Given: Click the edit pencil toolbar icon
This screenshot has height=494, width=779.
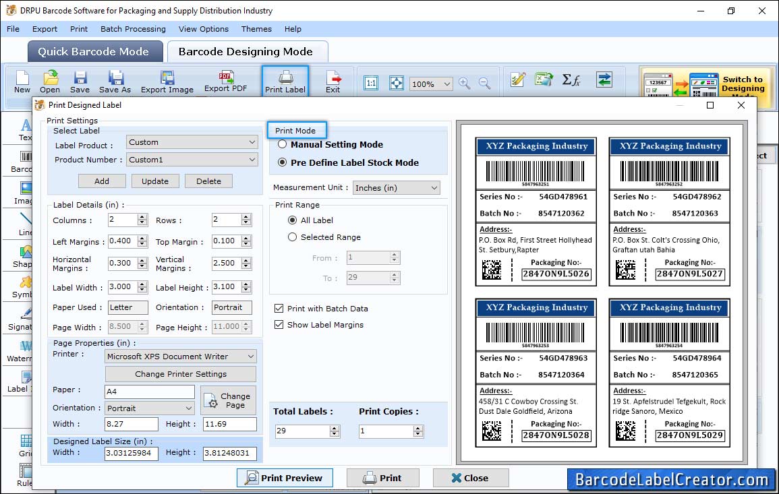Looking at the screenshot, I should tap(518, 80).
